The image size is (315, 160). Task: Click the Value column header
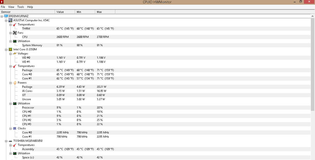click(x=65, y=12)
